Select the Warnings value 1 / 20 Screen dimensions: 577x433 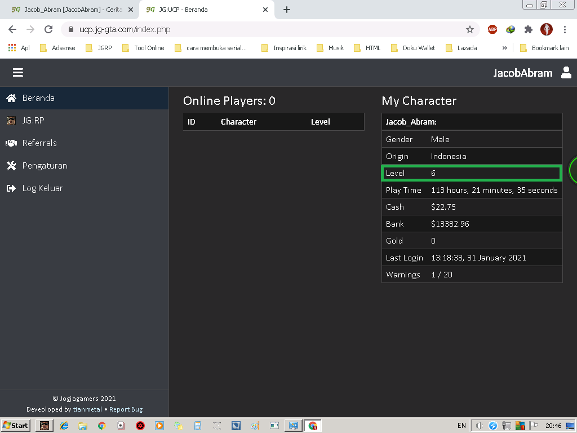click(x=442, y=275)
